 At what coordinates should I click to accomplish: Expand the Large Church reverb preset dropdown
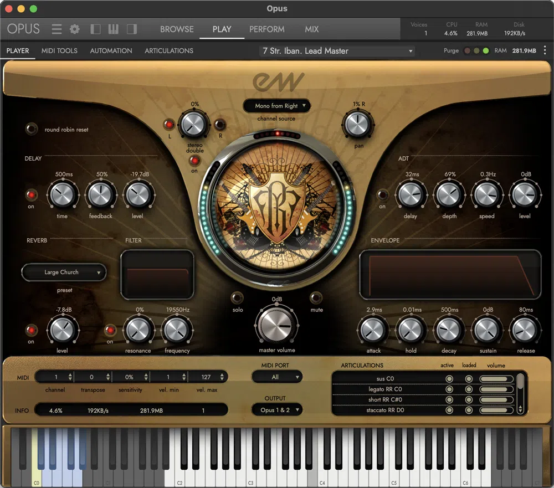pos(64,273)
